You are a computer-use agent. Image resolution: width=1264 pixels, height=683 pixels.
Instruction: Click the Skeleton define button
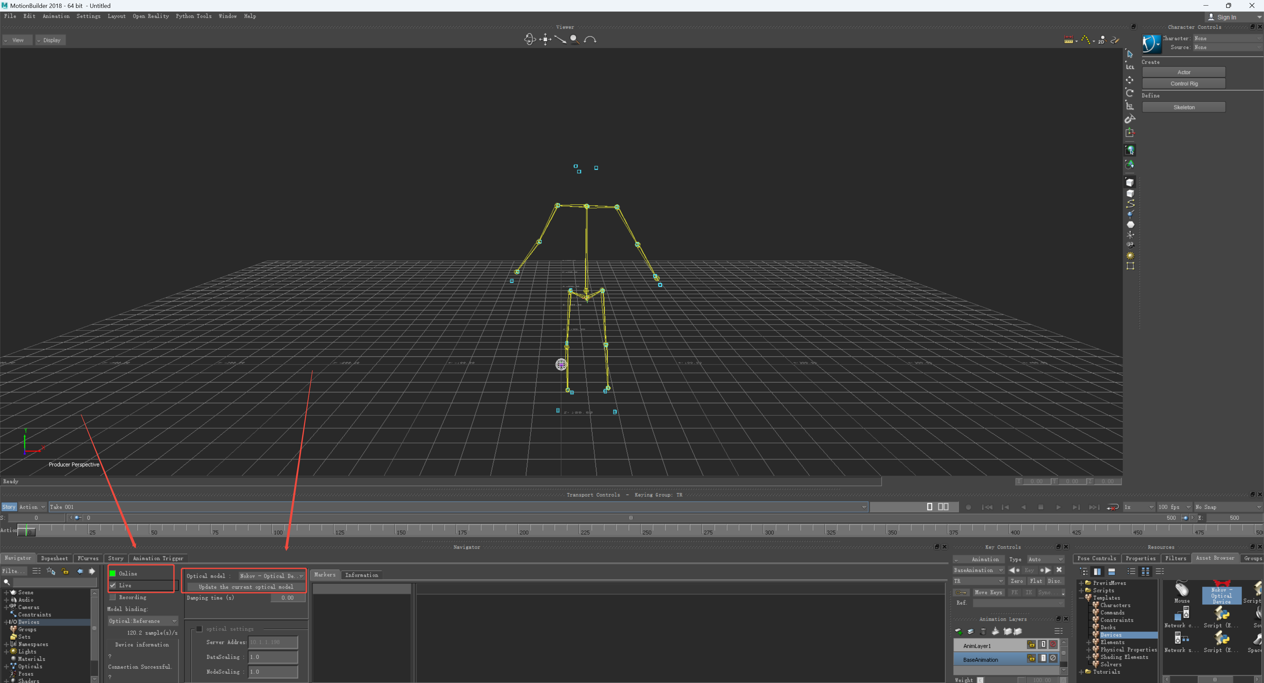coord(1184,108)
